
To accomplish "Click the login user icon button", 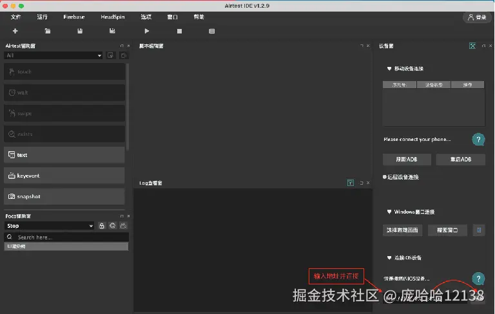I will [477, 17].
